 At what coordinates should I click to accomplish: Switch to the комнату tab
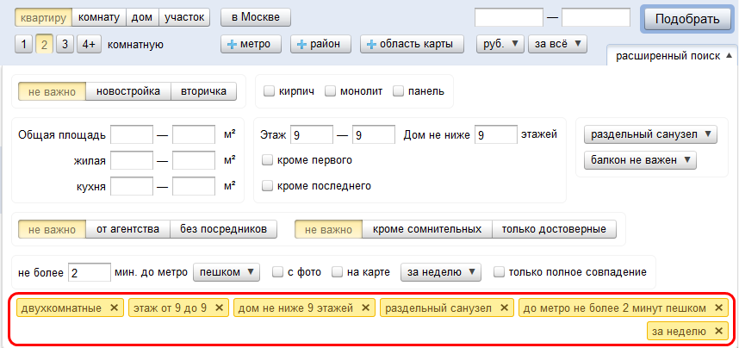(x=98, y=17)
